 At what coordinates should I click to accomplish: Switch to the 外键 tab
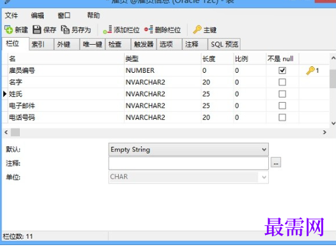pyautogui.click(x=66, y=44)
